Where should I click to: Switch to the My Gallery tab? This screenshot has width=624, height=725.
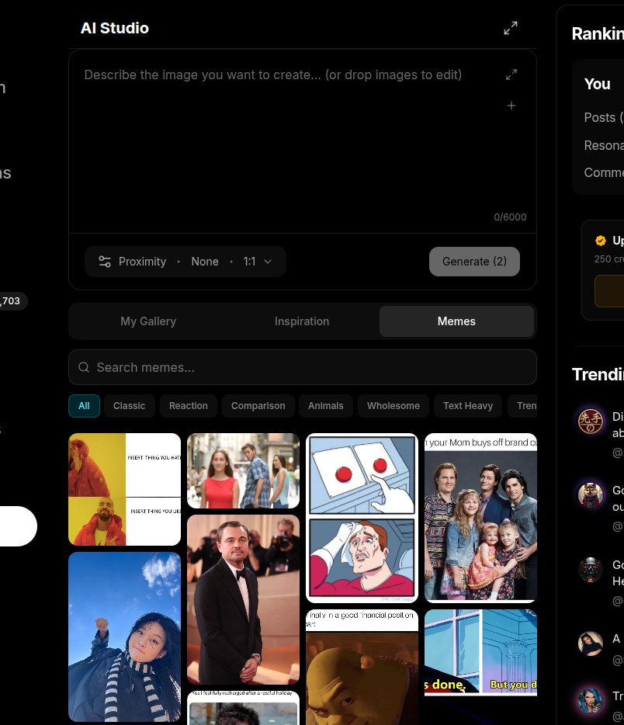click(148, 321)
